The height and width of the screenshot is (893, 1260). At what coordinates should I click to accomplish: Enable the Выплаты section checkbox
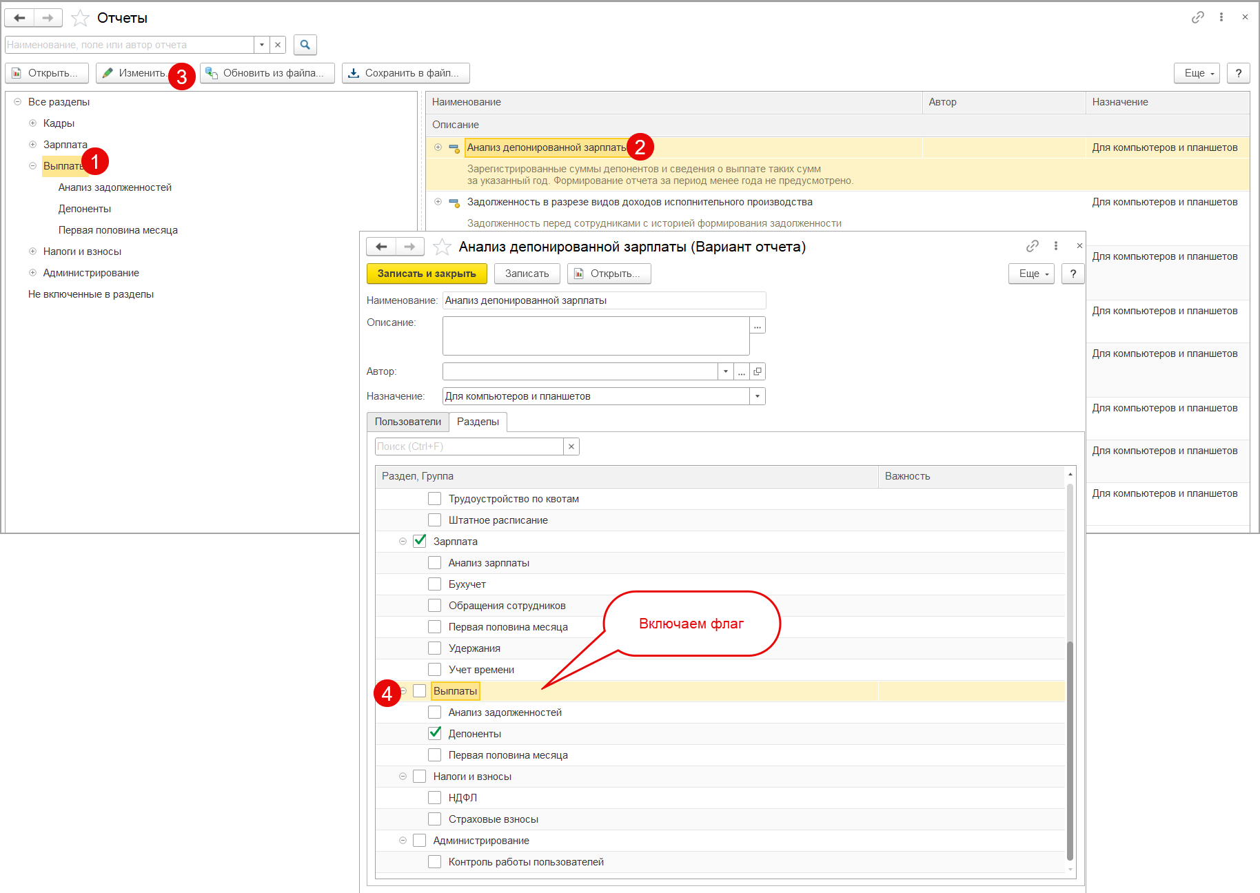click(x=419, y=691)
